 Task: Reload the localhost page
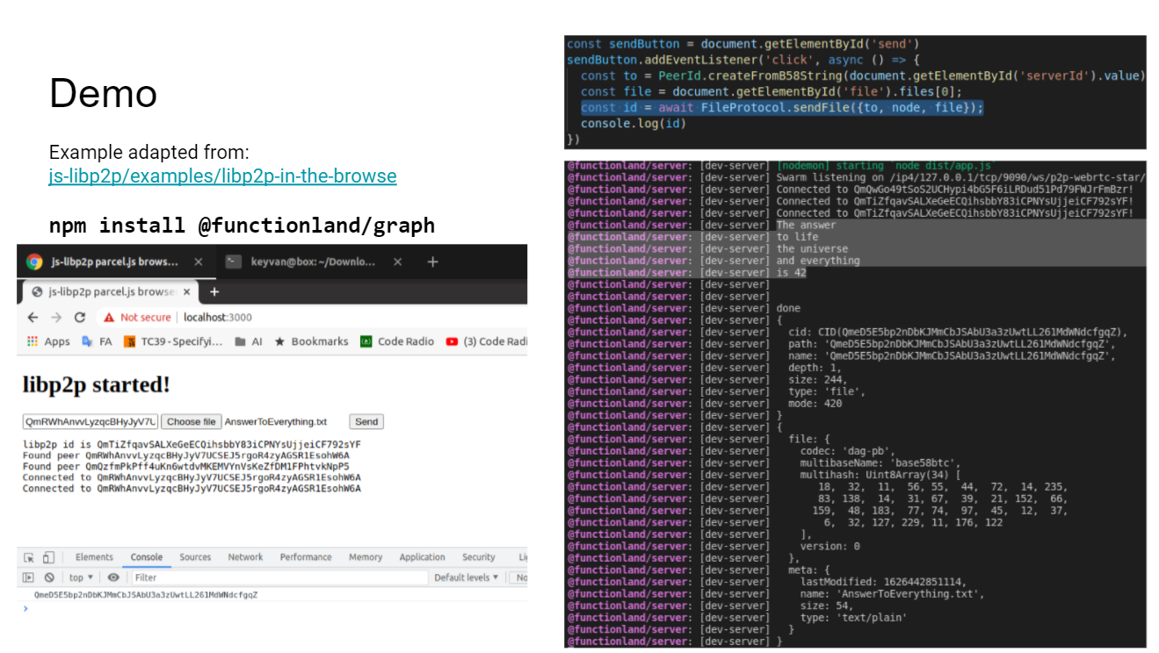pos(80,317)
